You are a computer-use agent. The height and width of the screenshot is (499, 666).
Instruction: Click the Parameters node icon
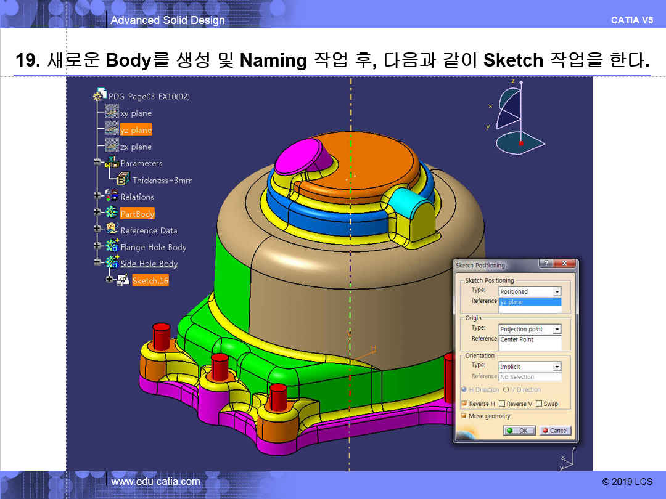(x=112, y=163)
